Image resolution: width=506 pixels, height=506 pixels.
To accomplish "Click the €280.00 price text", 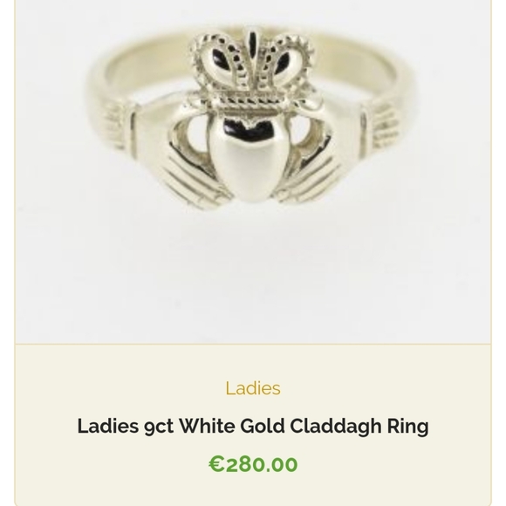I will coord(253,464).
